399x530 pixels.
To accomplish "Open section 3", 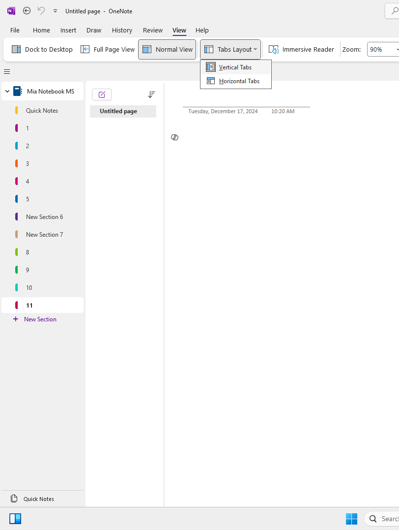I will point(43,163).
